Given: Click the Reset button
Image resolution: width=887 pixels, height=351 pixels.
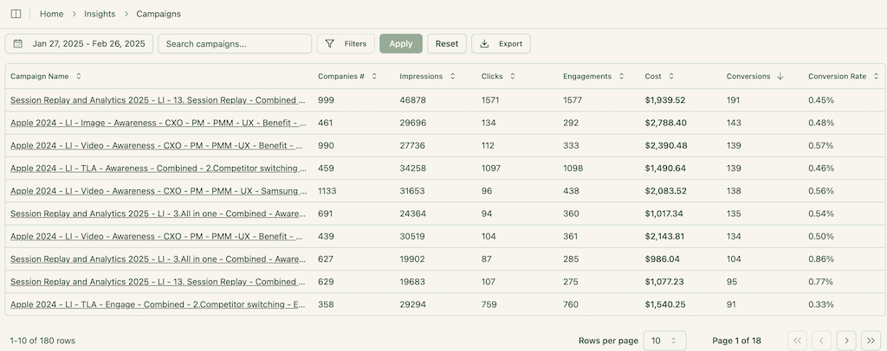Looking at the screenshot, I should click(x=447, y=44).
